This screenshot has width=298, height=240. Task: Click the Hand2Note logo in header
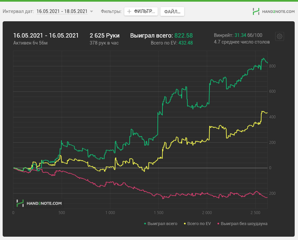[x=273, y=12]
